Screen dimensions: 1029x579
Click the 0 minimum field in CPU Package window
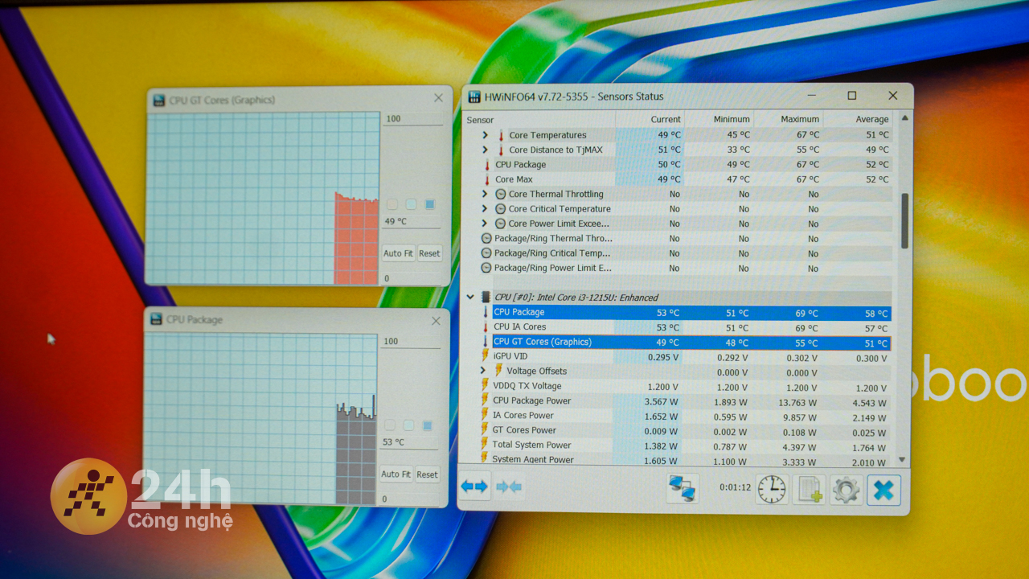tap(408, 499)
